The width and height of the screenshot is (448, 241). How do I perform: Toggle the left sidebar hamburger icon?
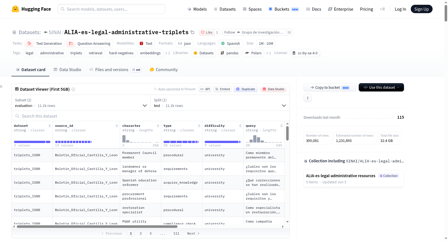[1, 86]
